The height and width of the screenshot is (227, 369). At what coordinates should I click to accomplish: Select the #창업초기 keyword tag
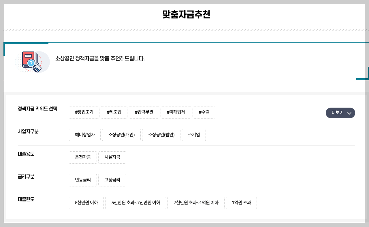coord(84,112)
